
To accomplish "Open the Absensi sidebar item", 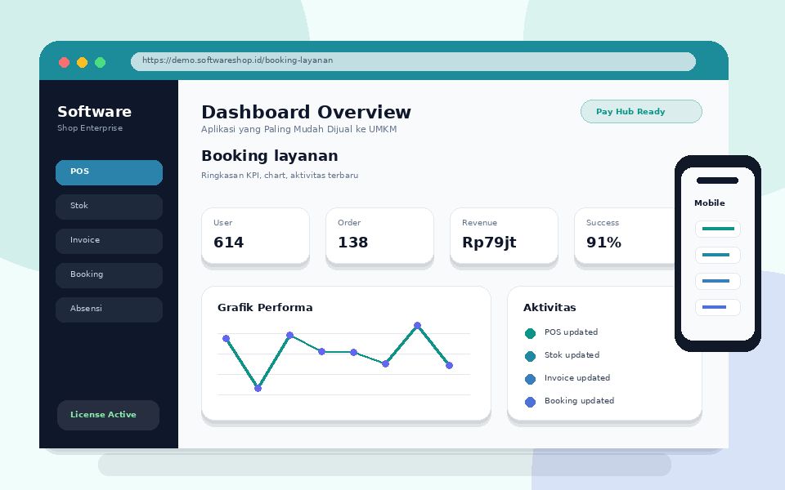I will pos(109,309).
